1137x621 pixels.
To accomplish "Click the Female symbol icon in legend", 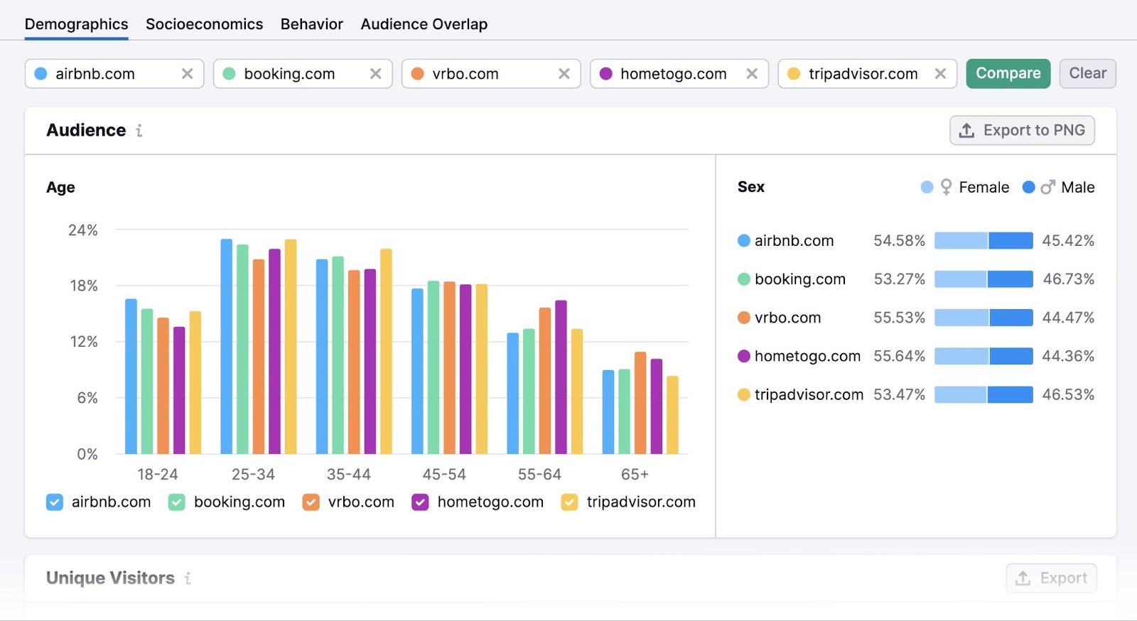I will 946,188.
